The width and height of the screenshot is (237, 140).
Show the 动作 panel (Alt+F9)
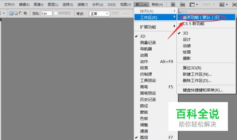coord(156,62)
